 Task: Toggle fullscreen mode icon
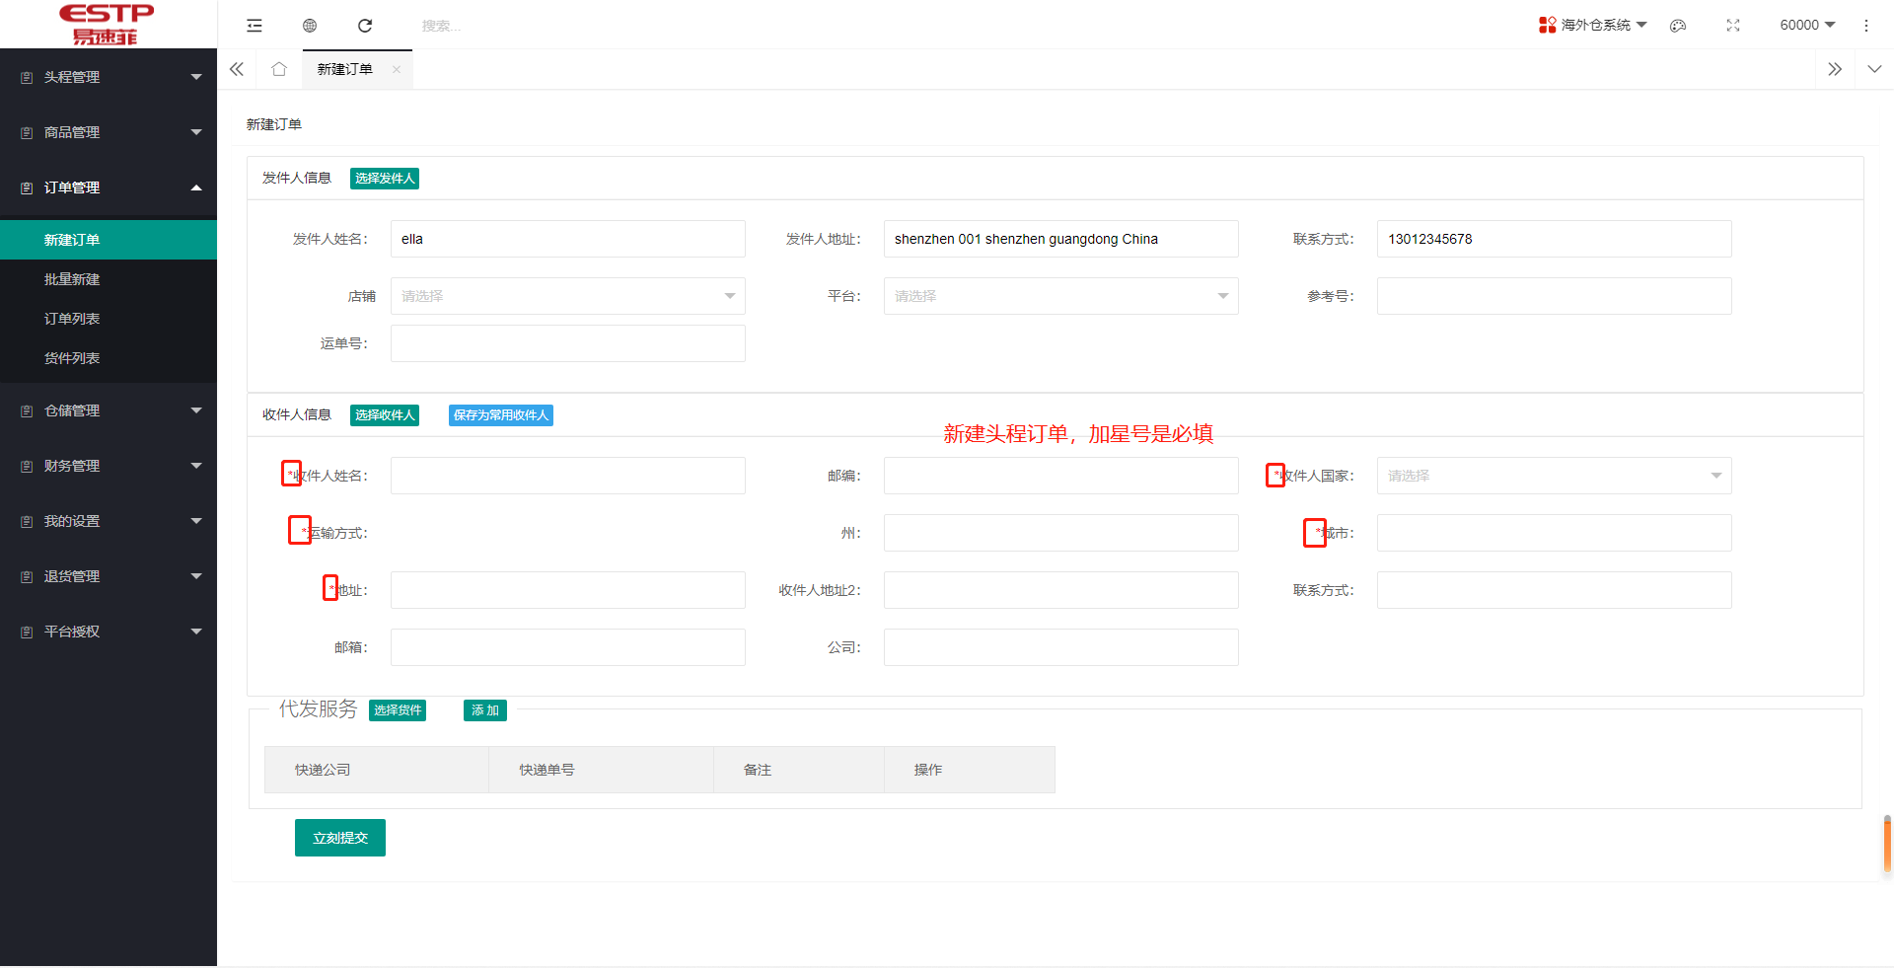[x=1733, y=26]
